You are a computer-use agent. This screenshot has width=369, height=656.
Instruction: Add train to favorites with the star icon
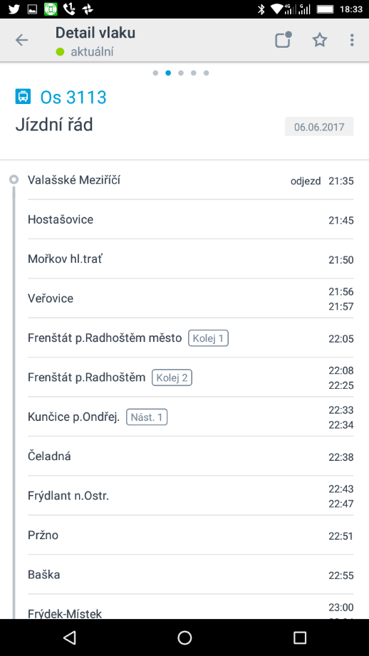(320, 40)
